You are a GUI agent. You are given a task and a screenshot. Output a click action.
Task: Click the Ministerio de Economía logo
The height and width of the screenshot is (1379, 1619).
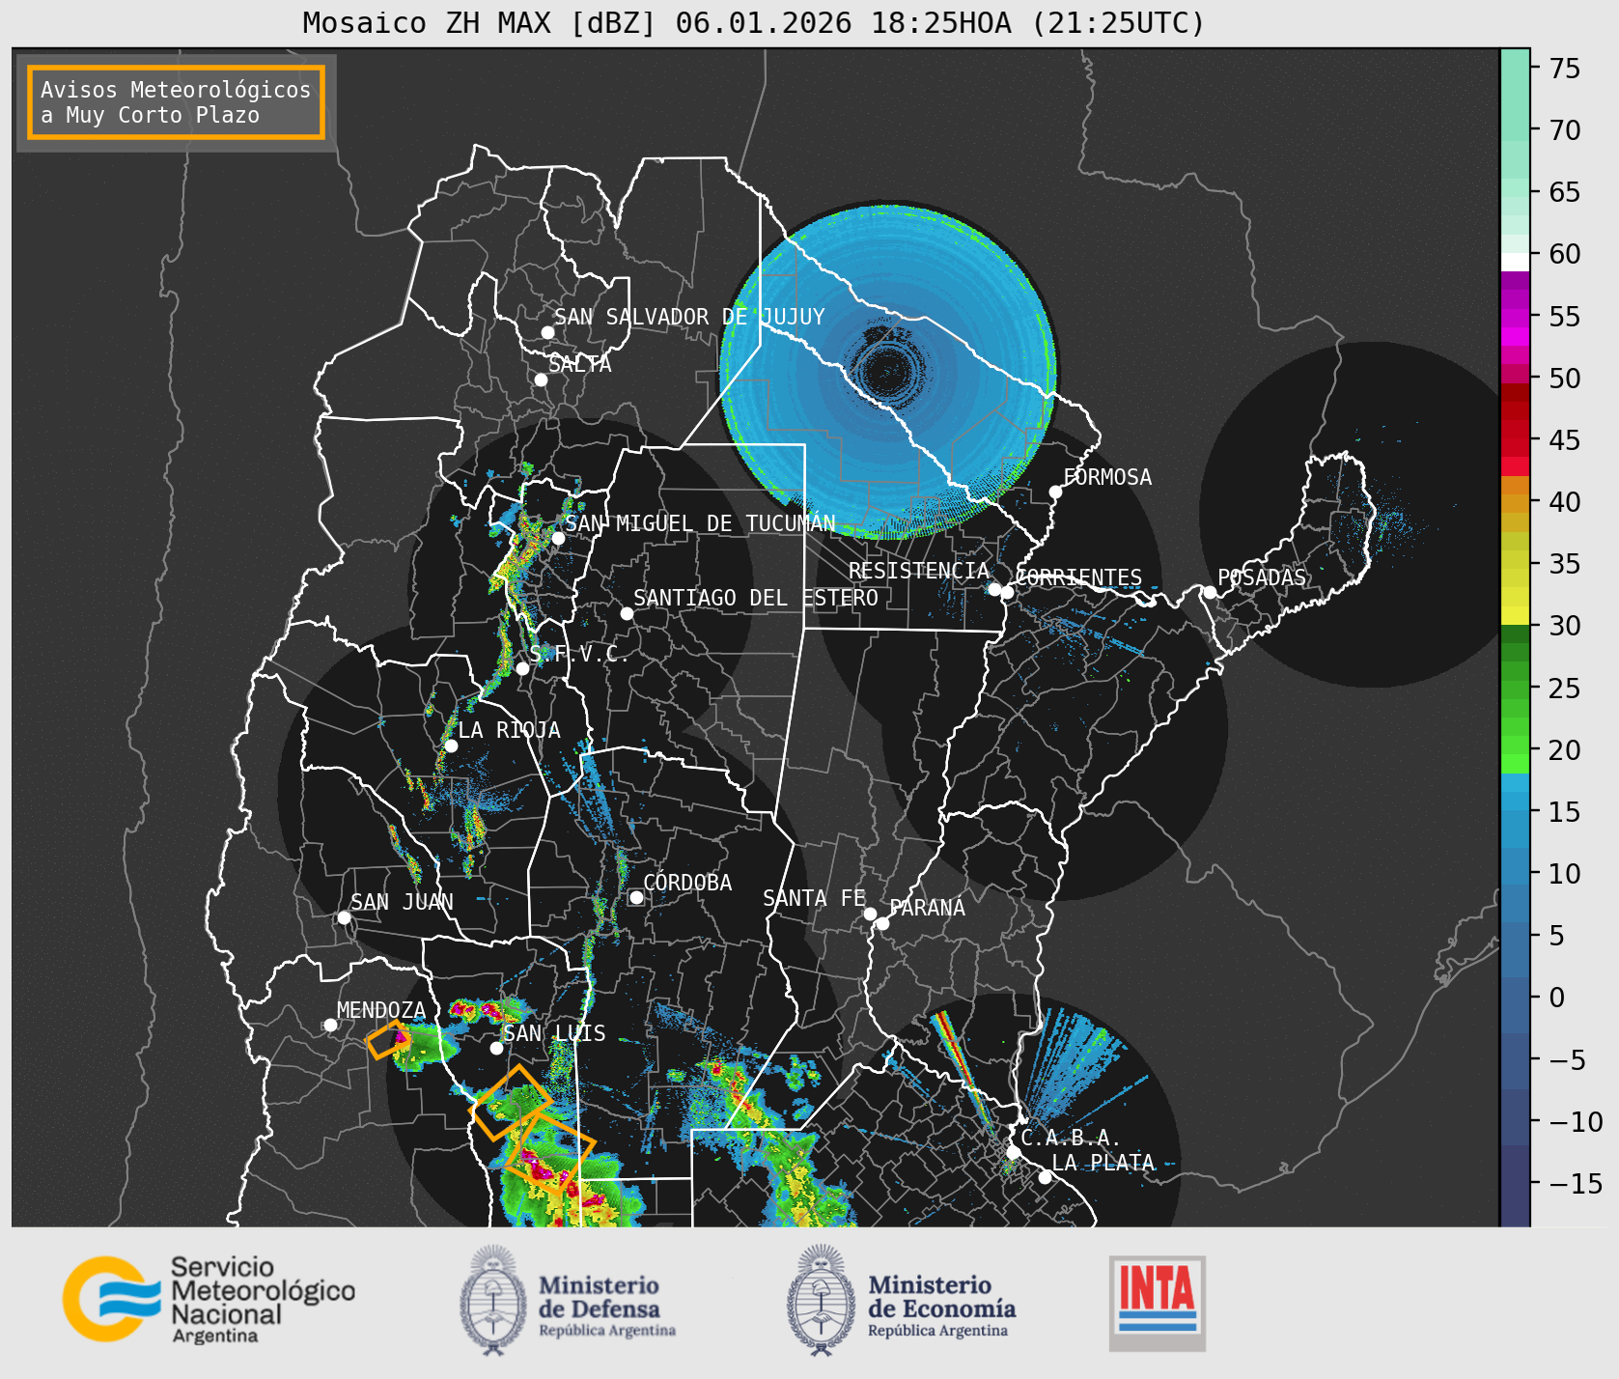[901, 1300]
